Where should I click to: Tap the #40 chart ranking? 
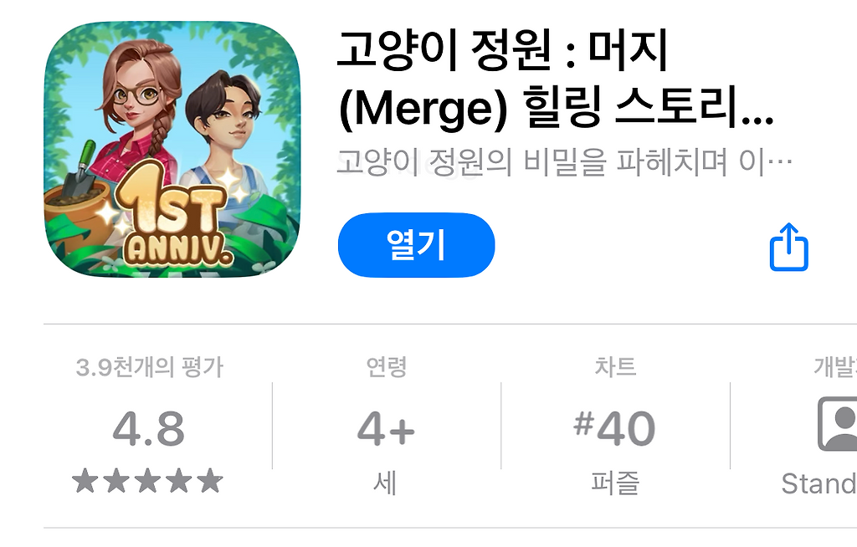614,429
